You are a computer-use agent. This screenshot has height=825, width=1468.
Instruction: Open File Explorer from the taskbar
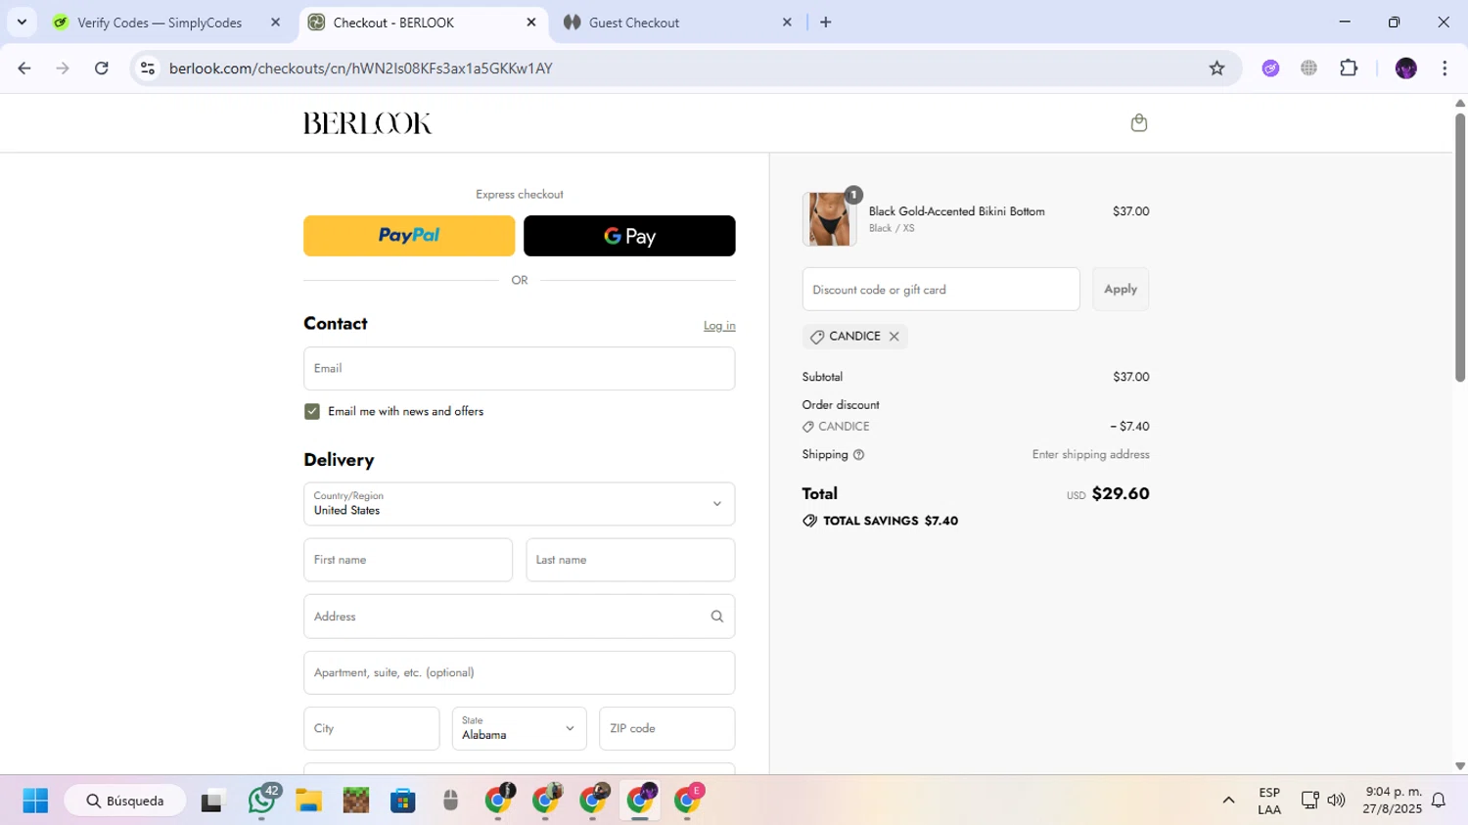(x=308, y=802)
